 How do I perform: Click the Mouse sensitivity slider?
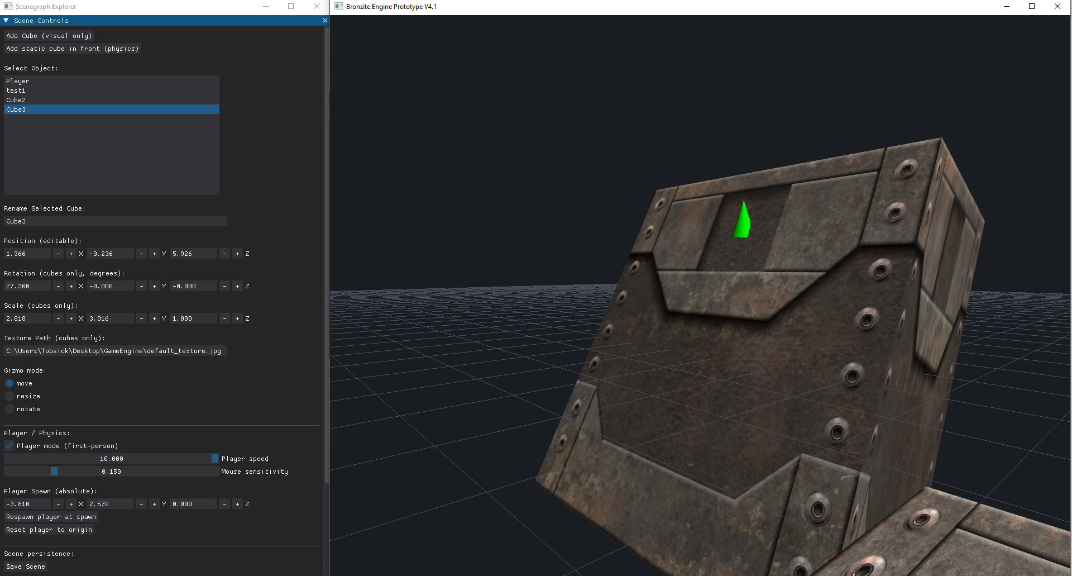pyautogui.click(x=112, y=472)
